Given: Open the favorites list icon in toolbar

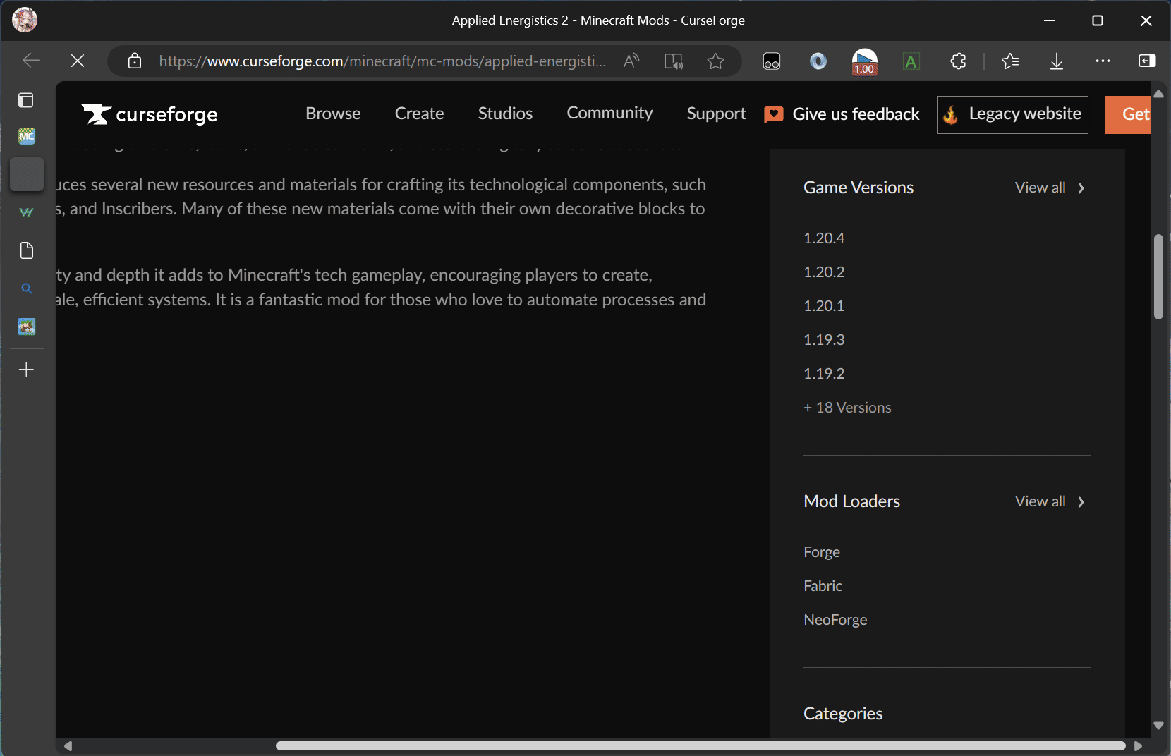Looking at the screenshot, I should (1009, 61).
